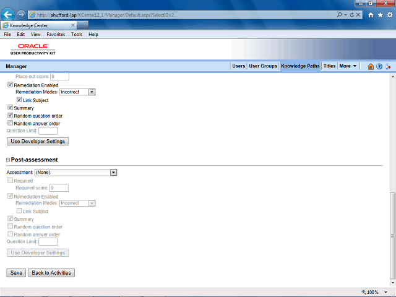Click the Back to Activities button
The height and width of the screenshot is (297, 396).
(51, 273)
